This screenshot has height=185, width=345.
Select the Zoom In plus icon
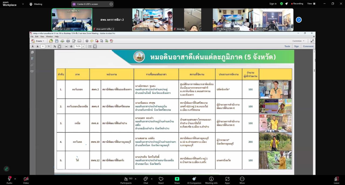click(71, 46)
